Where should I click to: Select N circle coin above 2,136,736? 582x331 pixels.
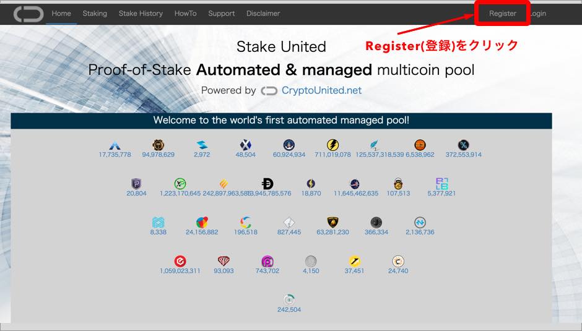420,222
